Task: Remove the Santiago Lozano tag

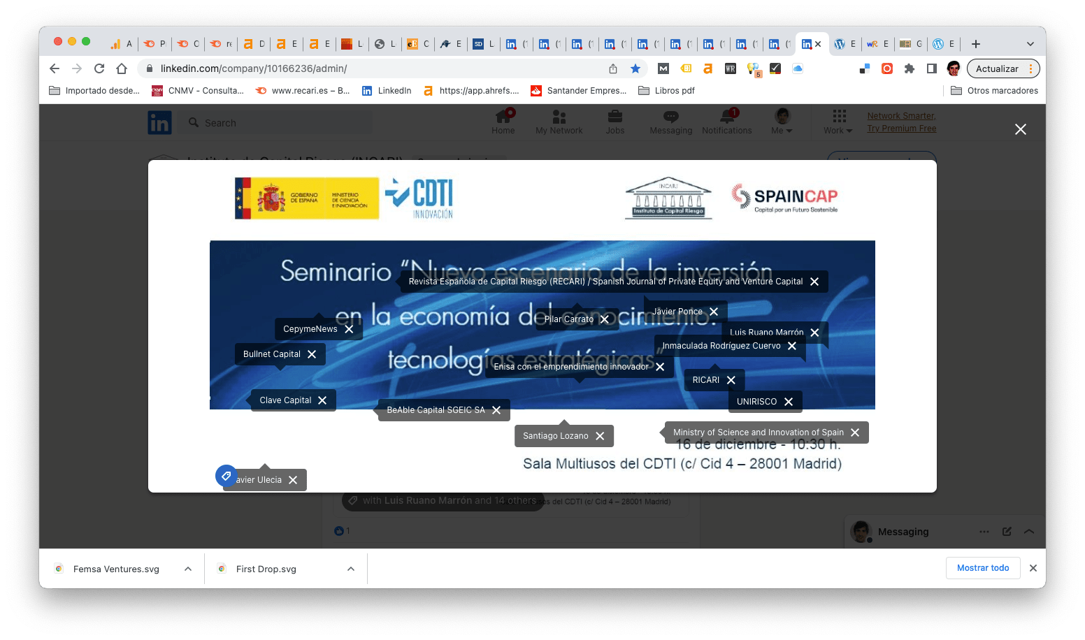Action: [600, 436]
